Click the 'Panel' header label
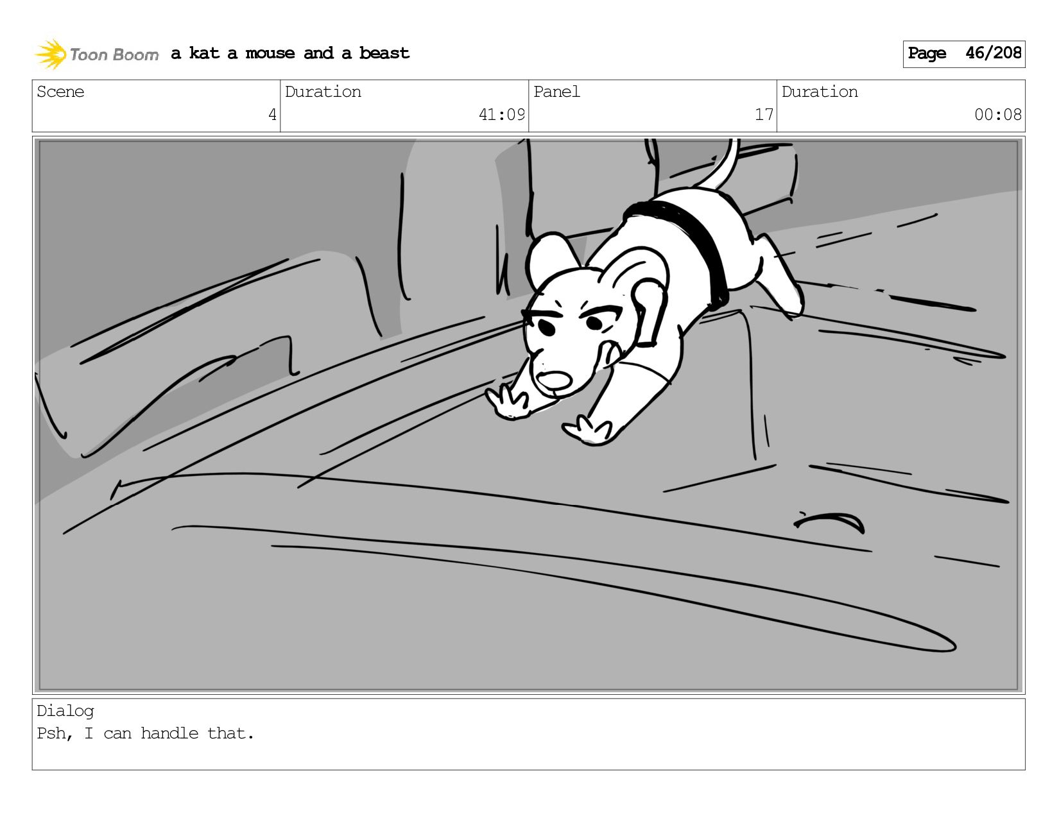The width and height of the screenshot is (1059, 818). coord(556,92)
